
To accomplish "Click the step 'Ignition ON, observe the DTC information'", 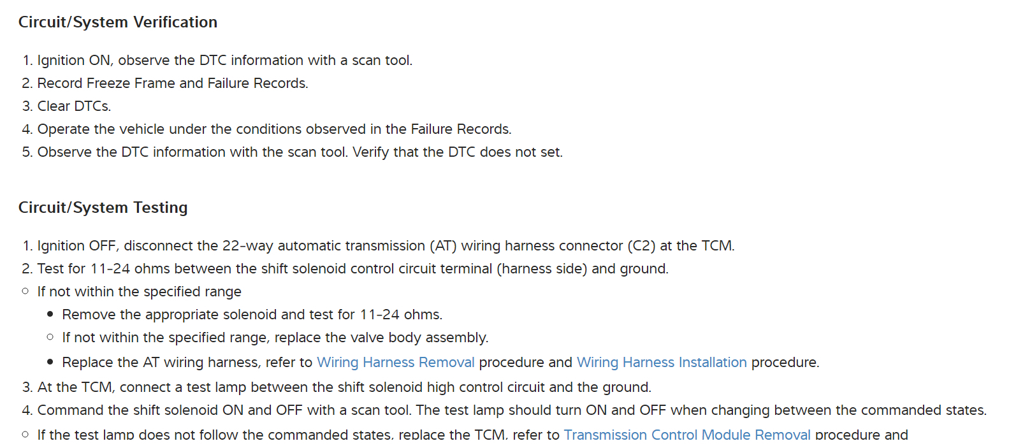I will (x=224, y=61).
